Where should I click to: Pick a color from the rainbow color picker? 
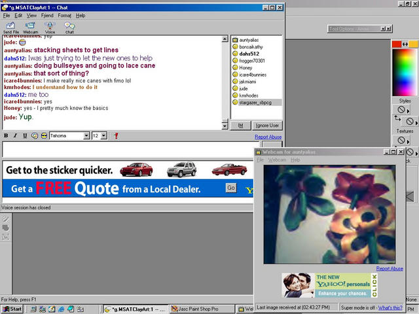pyautogui.click(x=405, y=73)
